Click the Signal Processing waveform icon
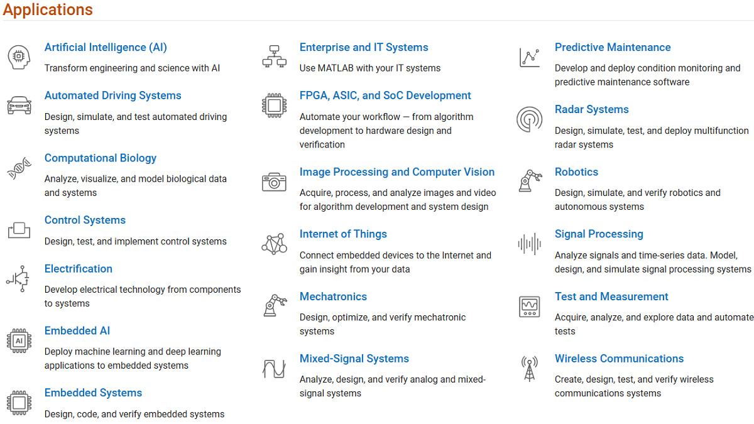This screenshot has height=424, width=754. (529, 244)
